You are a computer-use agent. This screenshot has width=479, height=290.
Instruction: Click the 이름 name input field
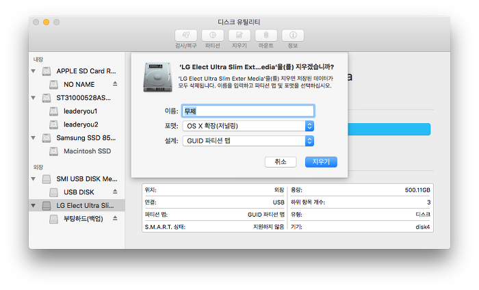pyautogui.click(x=248, y=111)
